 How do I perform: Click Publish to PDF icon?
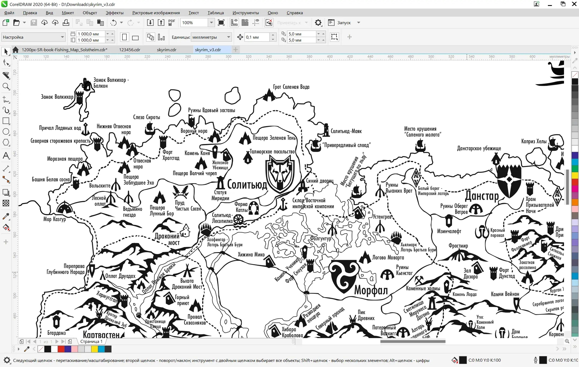click(x=172, y=23)
